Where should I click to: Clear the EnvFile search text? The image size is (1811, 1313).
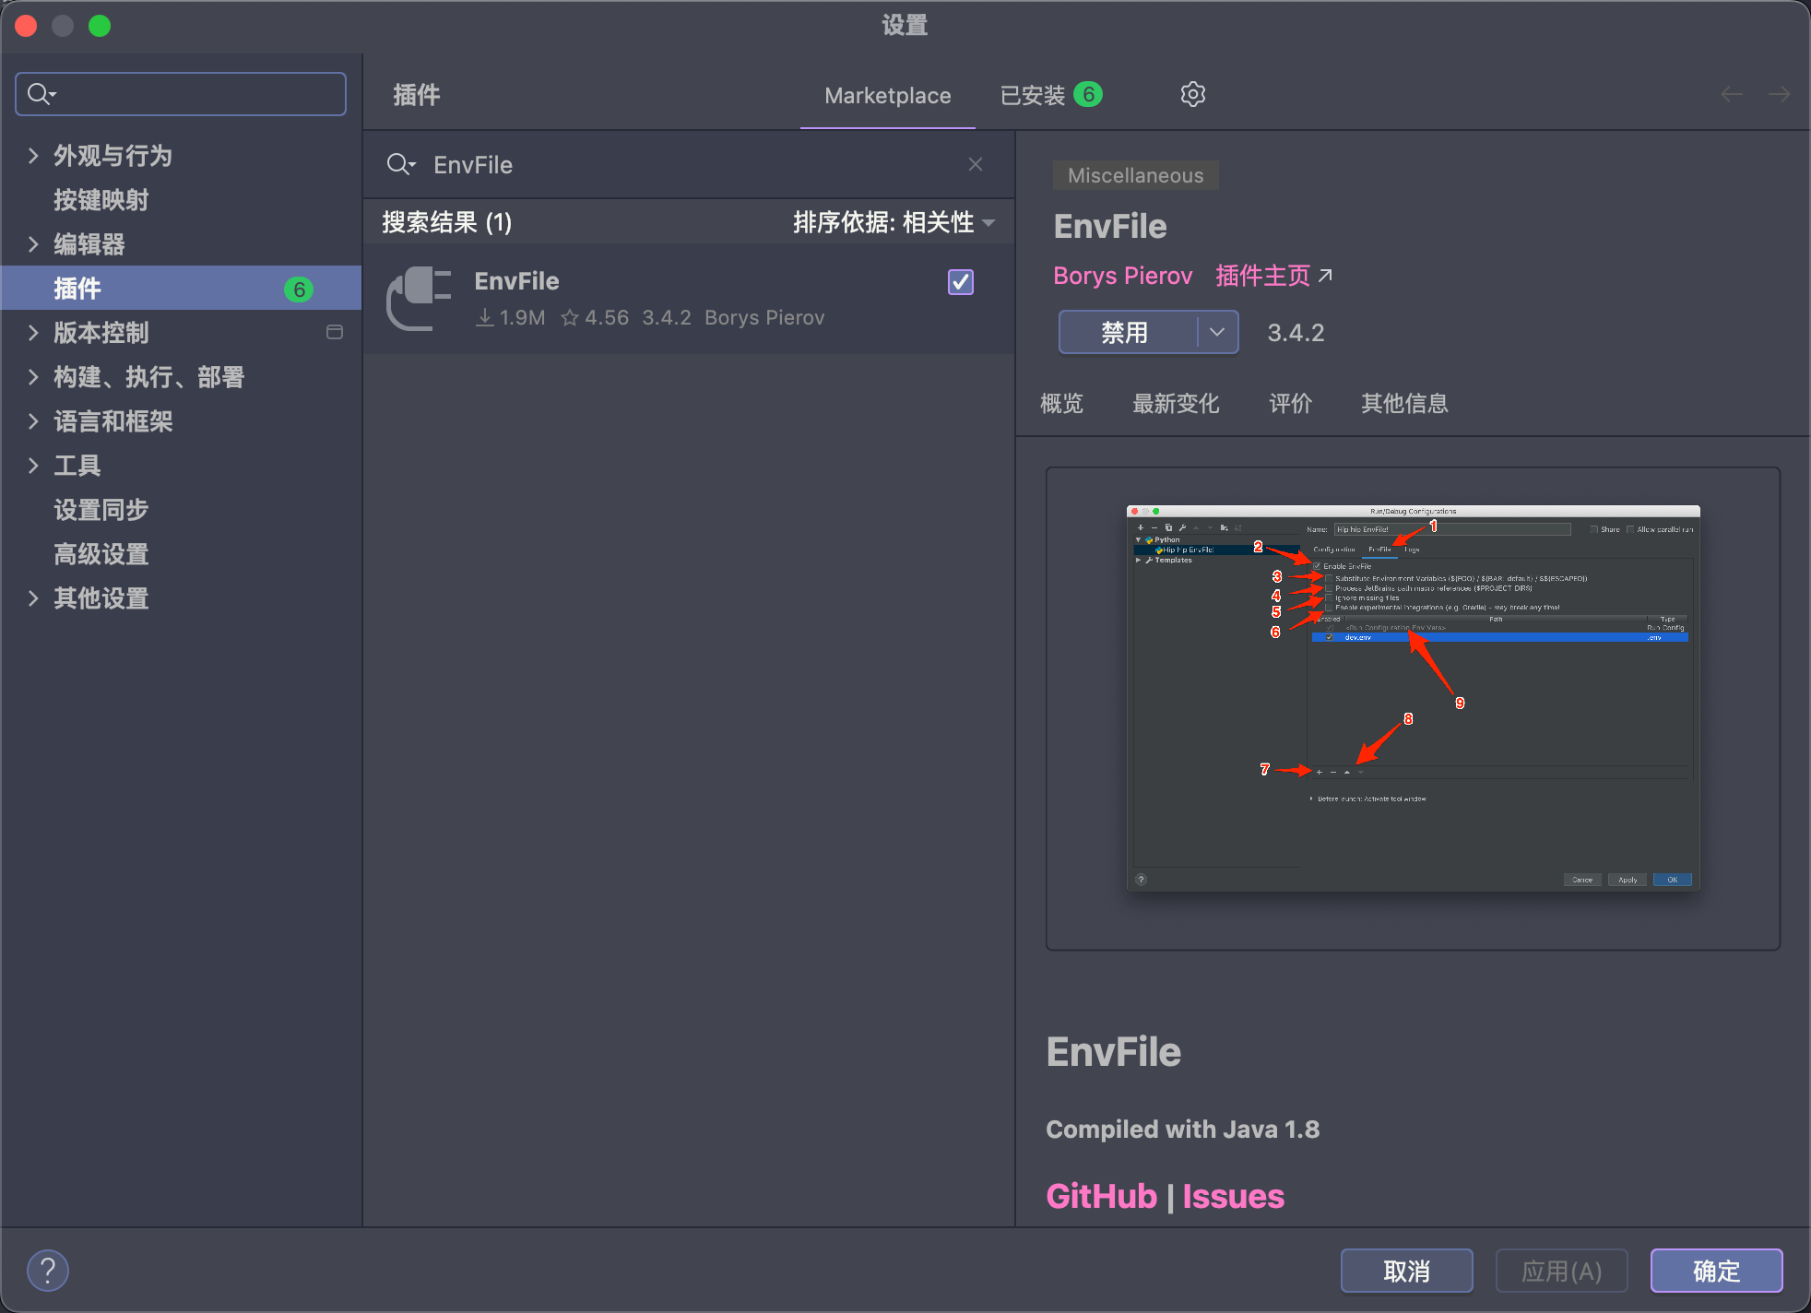(x=976, y=164)
